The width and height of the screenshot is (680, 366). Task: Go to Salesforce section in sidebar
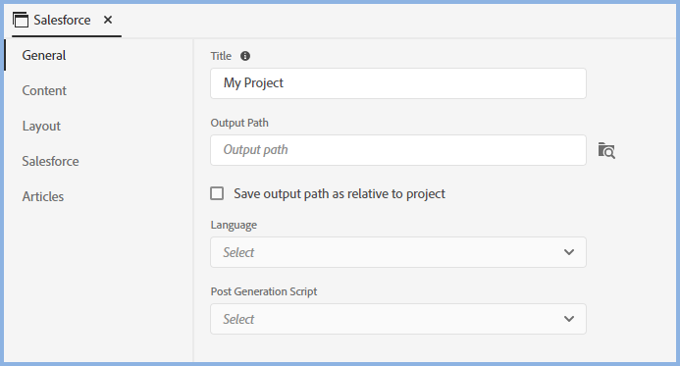click(50, 161)
